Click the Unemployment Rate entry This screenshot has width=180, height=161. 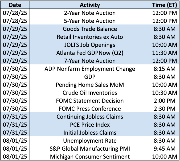(x=90, y=141)
